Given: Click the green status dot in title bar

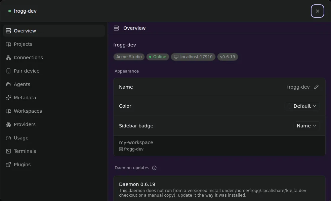Looking at the screenshot, I should 10,11.
